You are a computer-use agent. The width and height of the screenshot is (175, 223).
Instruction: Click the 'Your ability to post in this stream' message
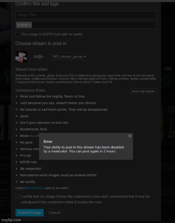pyautogui.click(x=84, y=149)
